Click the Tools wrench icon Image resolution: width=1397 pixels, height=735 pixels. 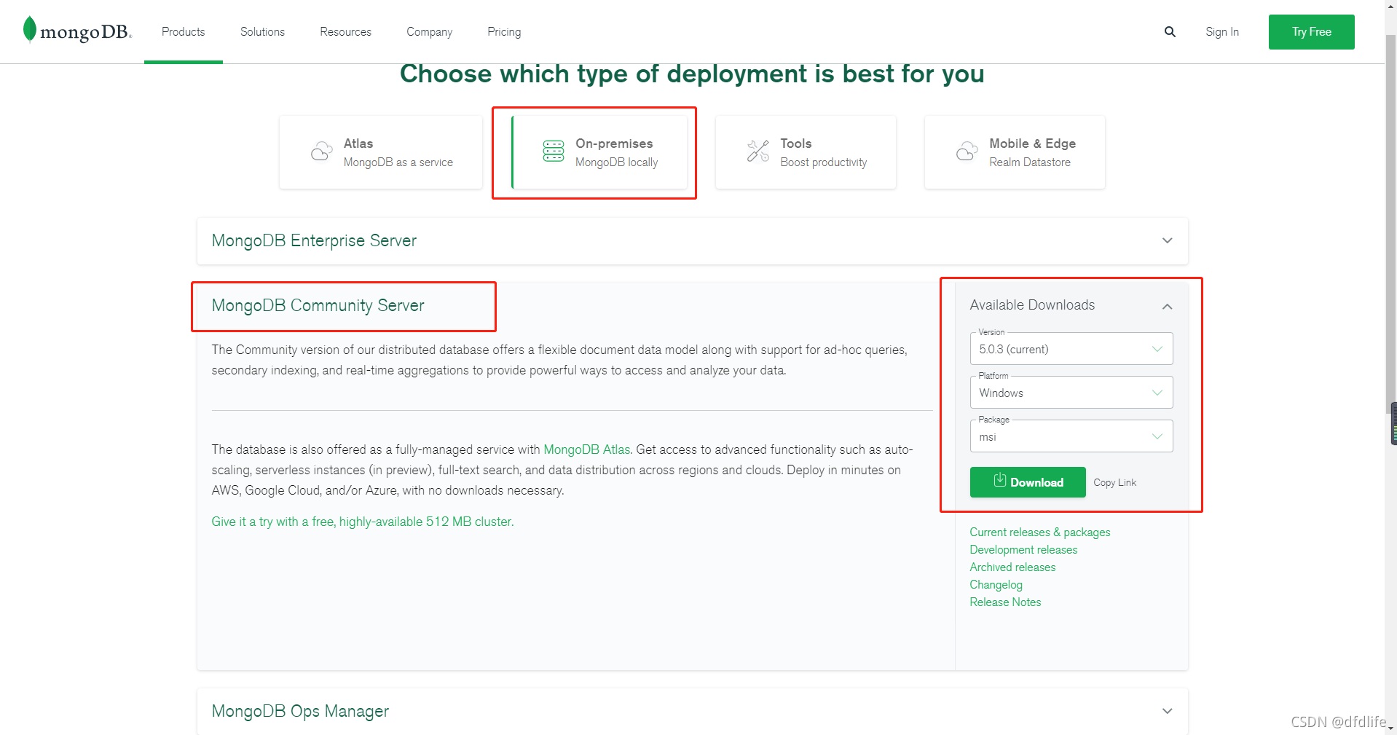(x=758, y=152)
